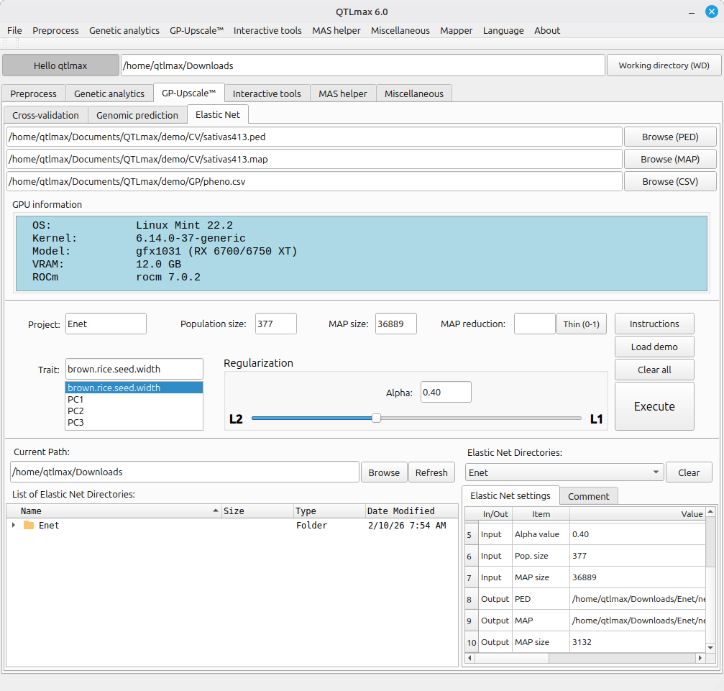Click the MAP reduction input field
724x691 pixels.
[534, 324]
